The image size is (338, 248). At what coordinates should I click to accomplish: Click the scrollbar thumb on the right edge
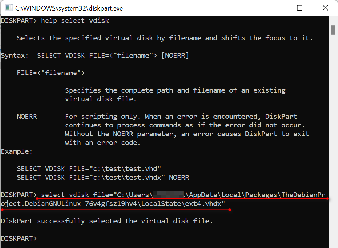[333, 31]
